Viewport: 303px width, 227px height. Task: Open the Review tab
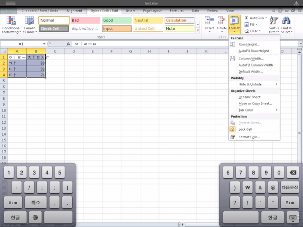click(x=213, y=11)
